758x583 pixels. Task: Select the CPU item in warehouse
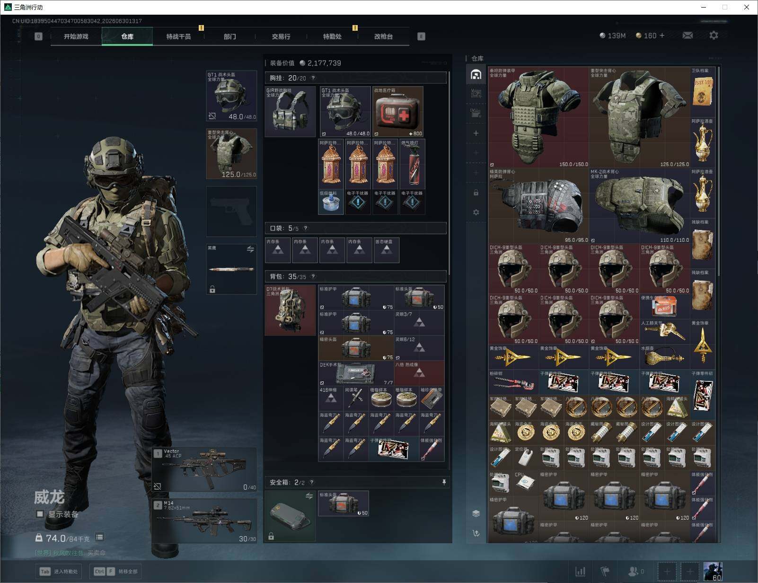[526, 483]
